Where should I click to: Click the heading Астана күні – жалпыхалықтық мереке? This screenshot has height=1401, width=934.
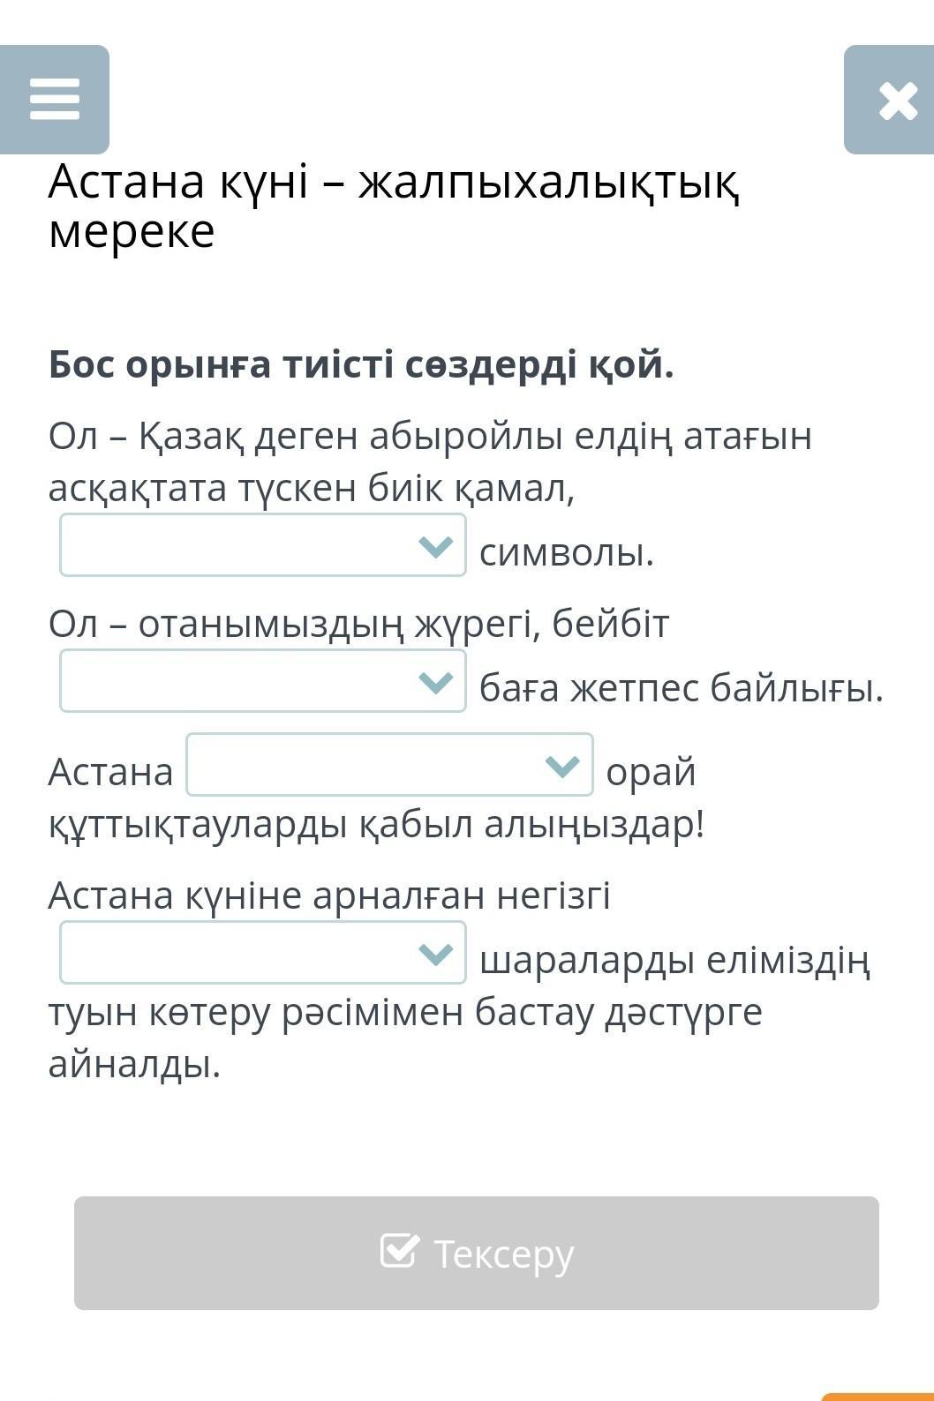click(395, 206)
